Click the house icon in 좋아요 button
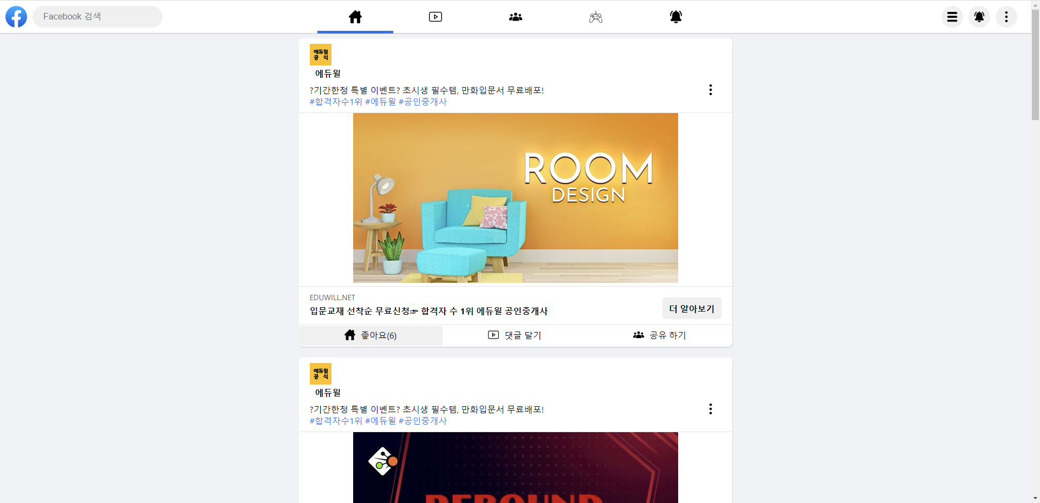 (350, 335)
